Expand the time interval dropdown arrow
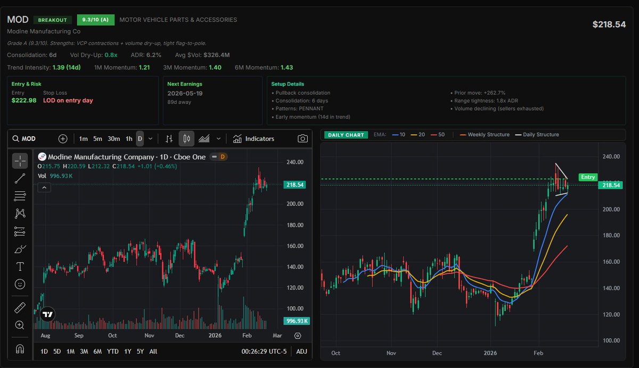The image size is (639, 368). [x=151, y=139]
